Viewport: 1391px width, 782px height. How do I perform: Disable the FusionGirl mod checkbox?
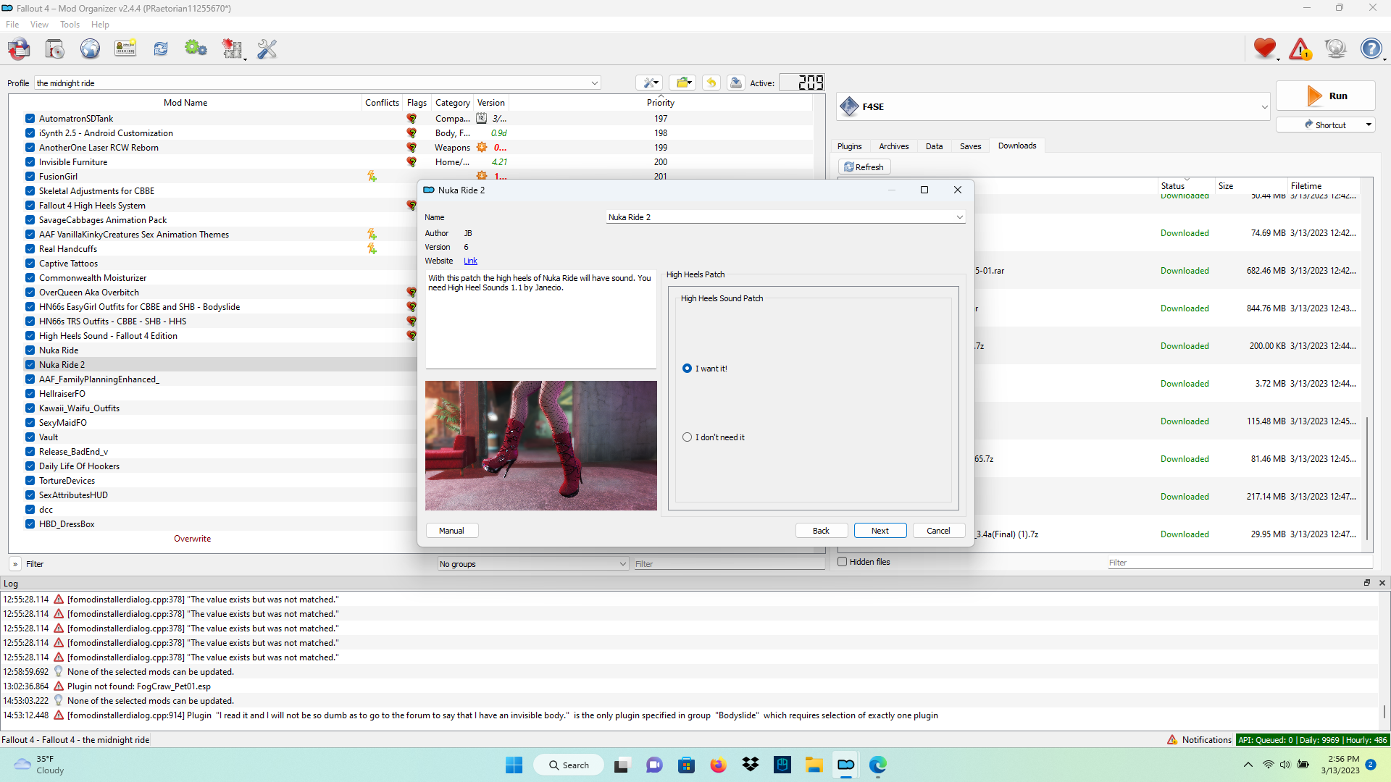(30, 176)
